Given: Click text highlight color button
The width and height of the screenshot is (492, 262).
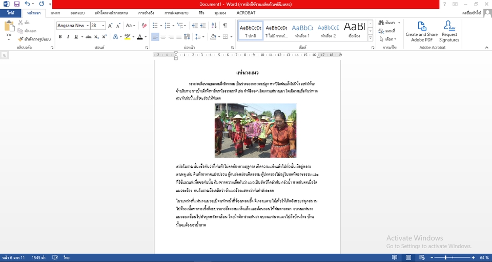Looking at the screenshot, I should (127, 37).
